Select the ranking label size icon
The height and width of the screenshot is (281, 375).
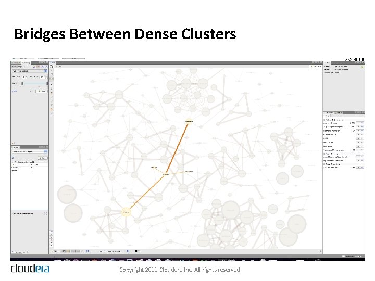(47, 67)
